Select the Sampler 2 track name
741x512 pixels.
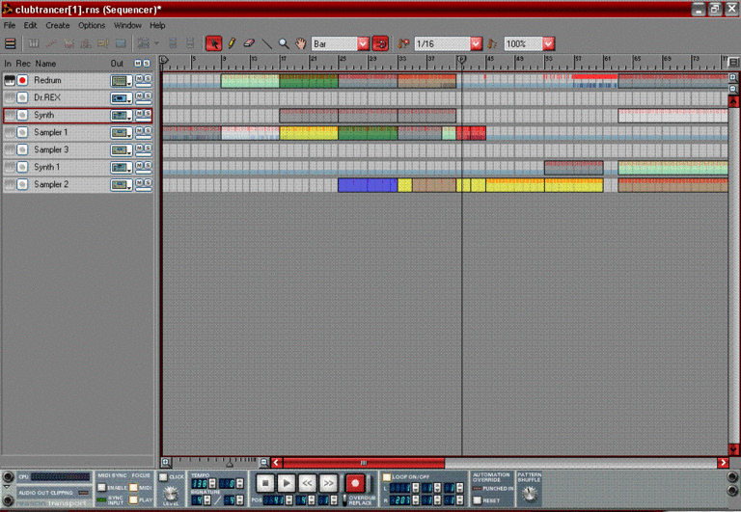click(x=51, y=184)
